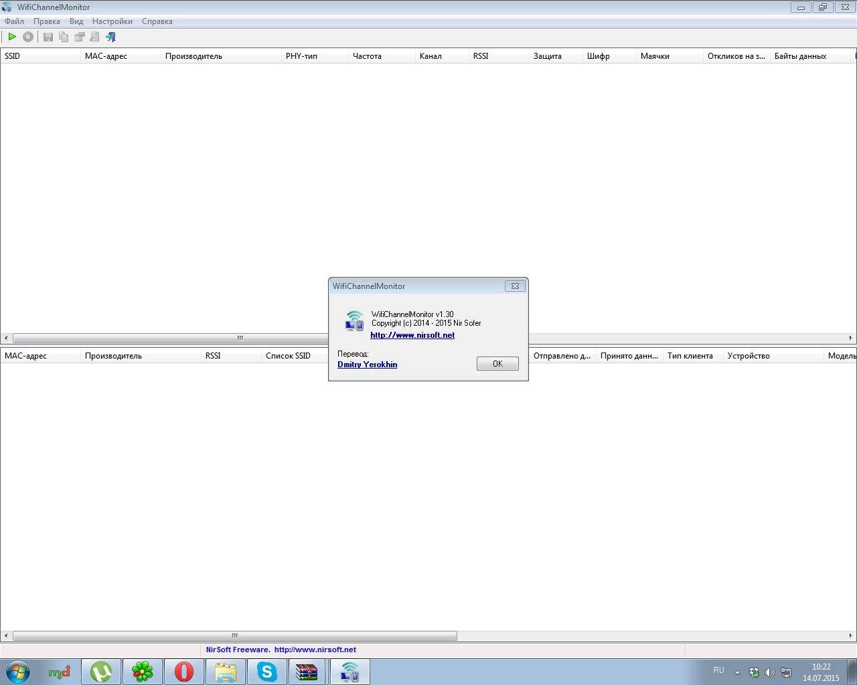Open nirsoft.net link in status bar
857x685 pixels.
315,650
